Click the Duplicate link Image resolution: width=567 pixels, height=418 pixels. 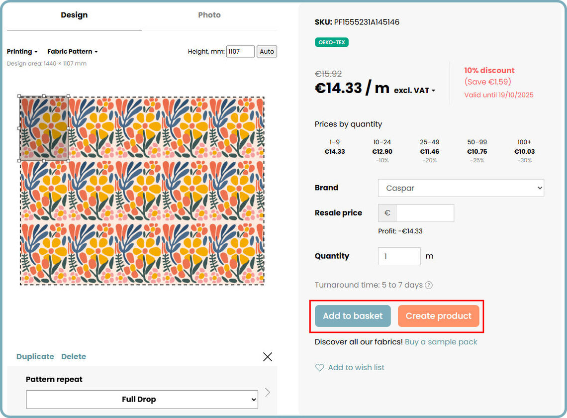(35, 356)
